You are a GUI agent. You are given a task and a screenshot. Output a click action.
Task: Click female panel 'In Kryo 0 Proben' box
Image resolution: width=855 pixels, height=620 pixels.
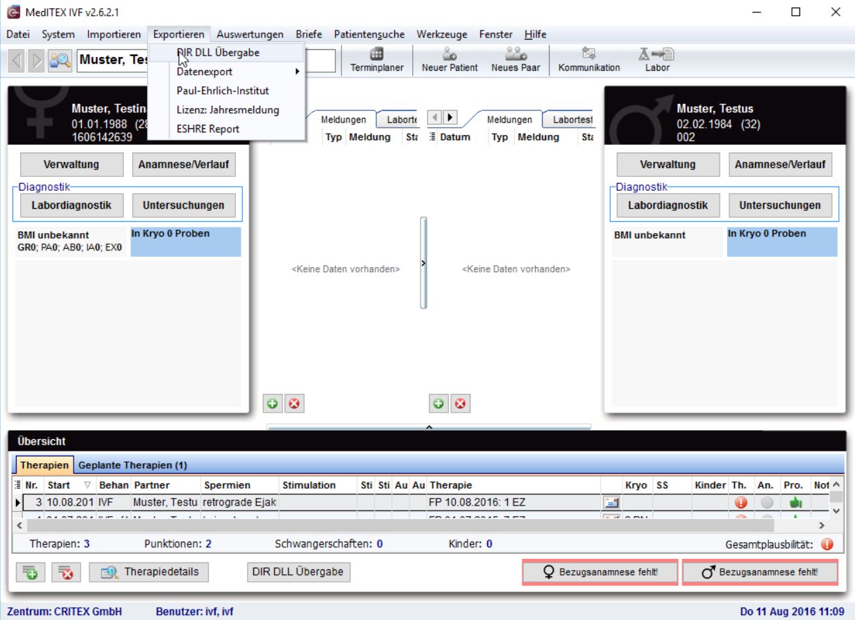click(186, 241)
